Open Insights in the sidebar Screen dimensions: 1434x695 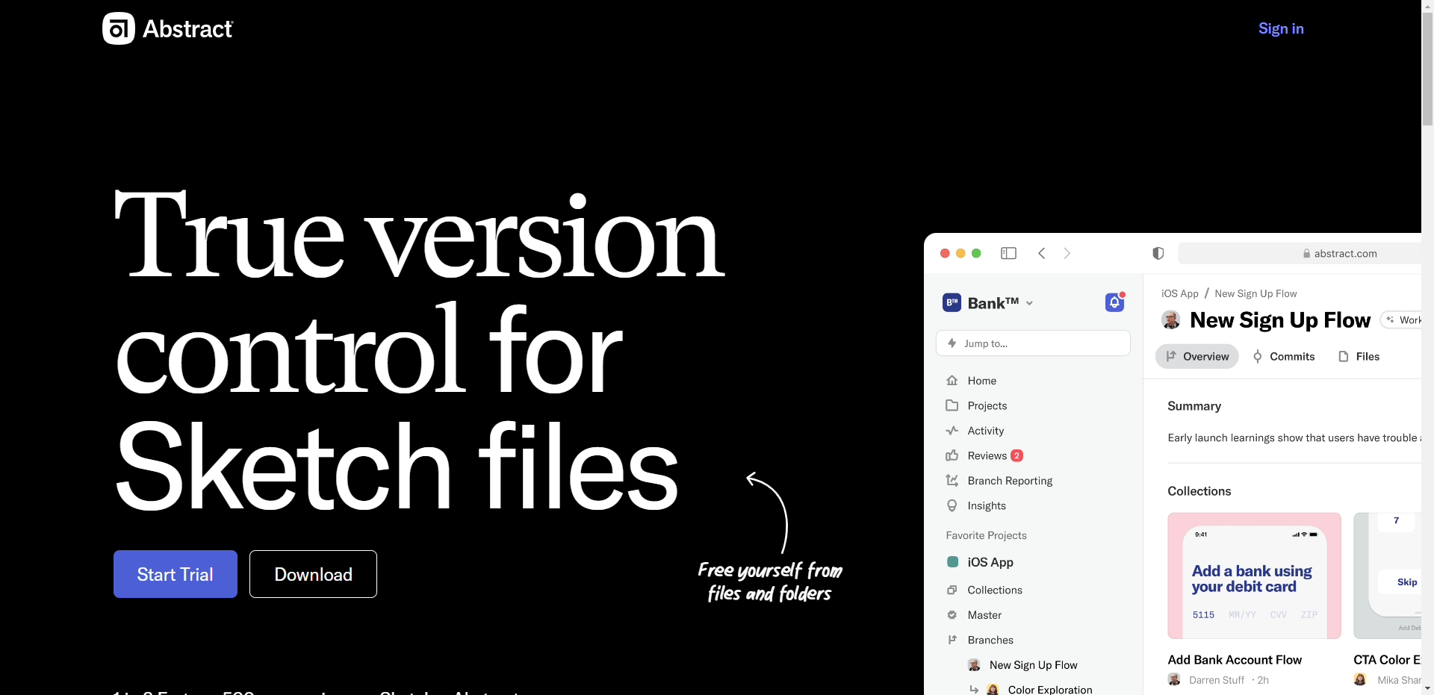[987, 505]
